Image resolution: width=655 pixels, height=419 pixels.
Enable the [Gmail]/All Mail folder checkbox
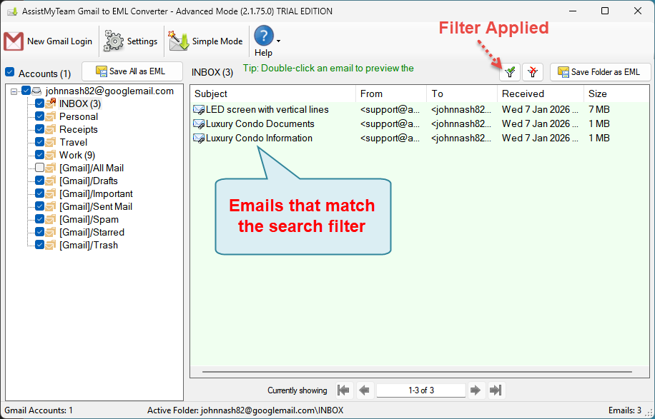[x=39, y=168]
